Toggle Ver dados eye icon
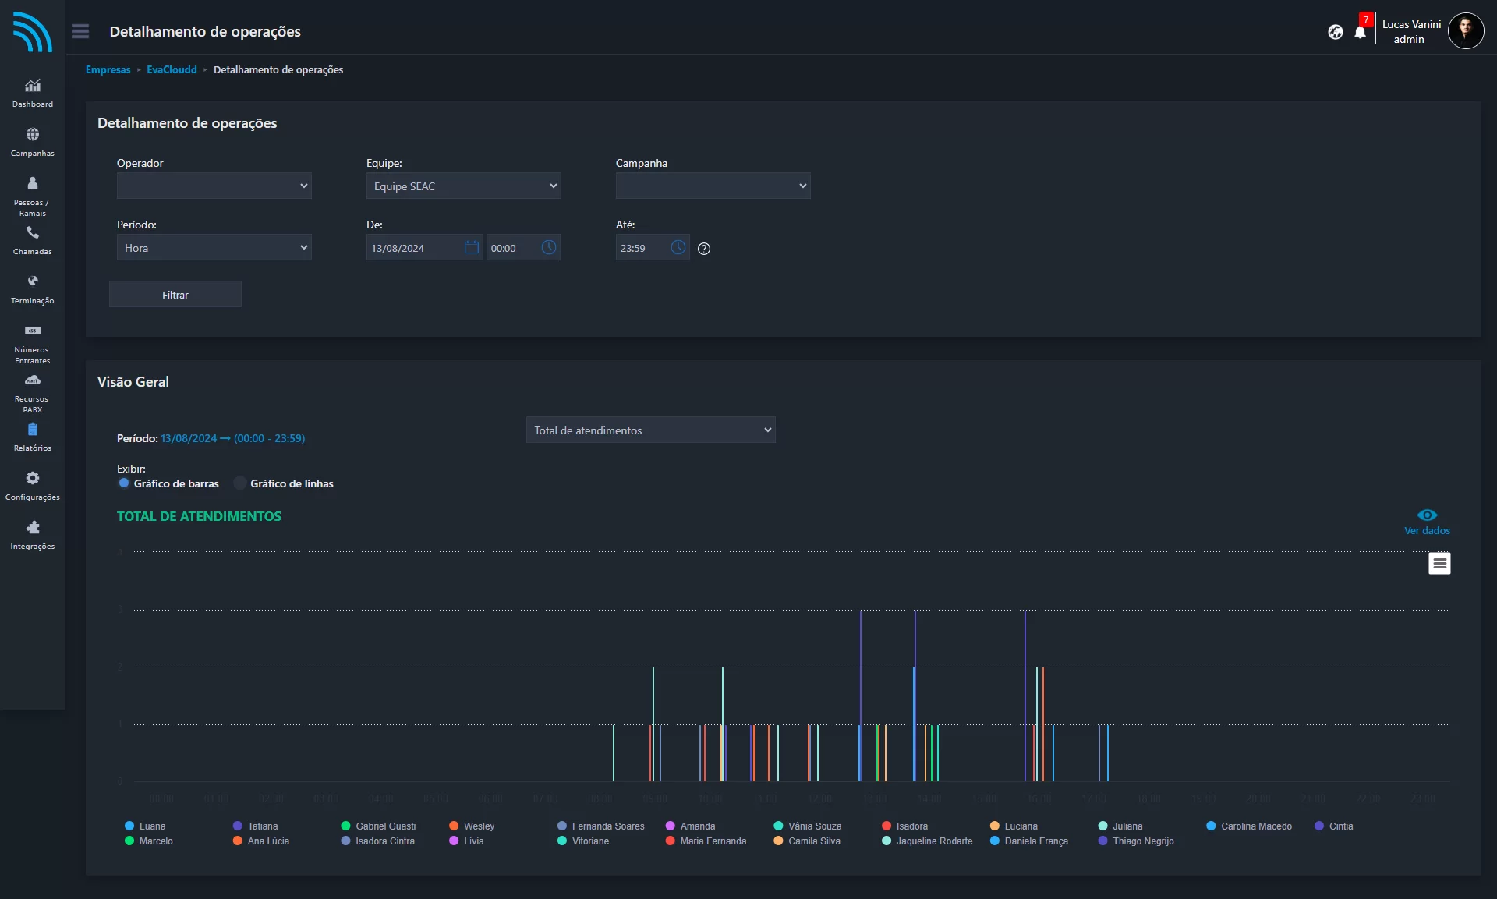Image resolution: width=1497 pixels, height=899 pixels. (x=1427, y=515)
